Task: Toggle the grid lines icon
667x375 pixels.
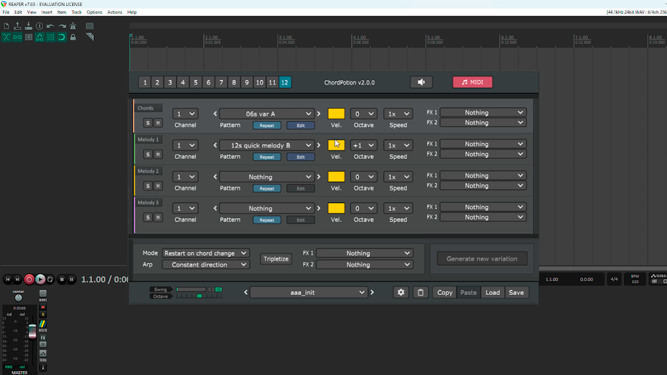Action: point(51,37)
